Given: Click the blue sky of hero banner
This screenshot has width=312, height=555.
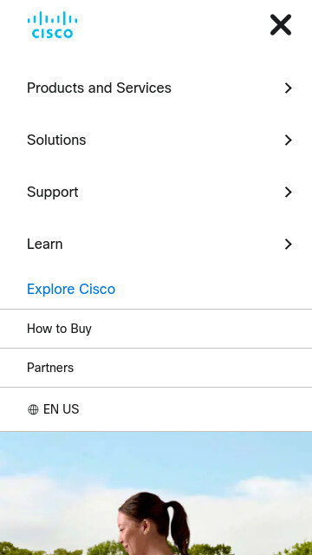Looking at the screenshot, I should coord(156,454).
